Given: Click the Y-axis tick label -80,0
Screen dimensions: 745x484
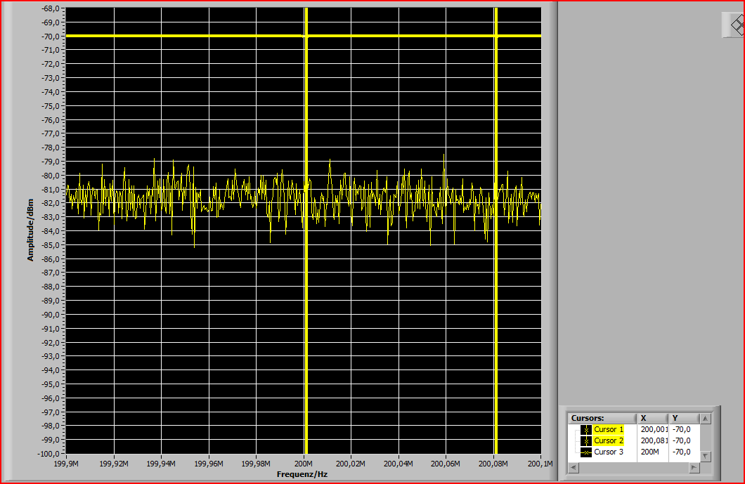Looking at the screenshot, I should click(51, 176).
